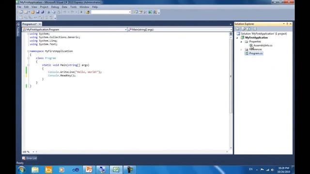
Task: Select the Solution 'MyFirstApplication' node
Action: (x=262, y=34)
